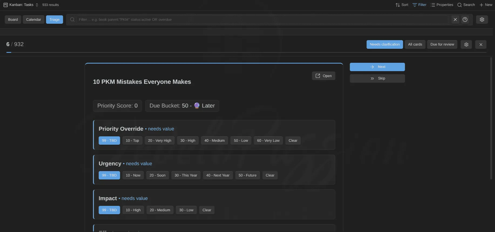Image resolution: width=495 pixels, height=232 pixels.
Task: Clear the filter with the X icon
Action: 455,19
